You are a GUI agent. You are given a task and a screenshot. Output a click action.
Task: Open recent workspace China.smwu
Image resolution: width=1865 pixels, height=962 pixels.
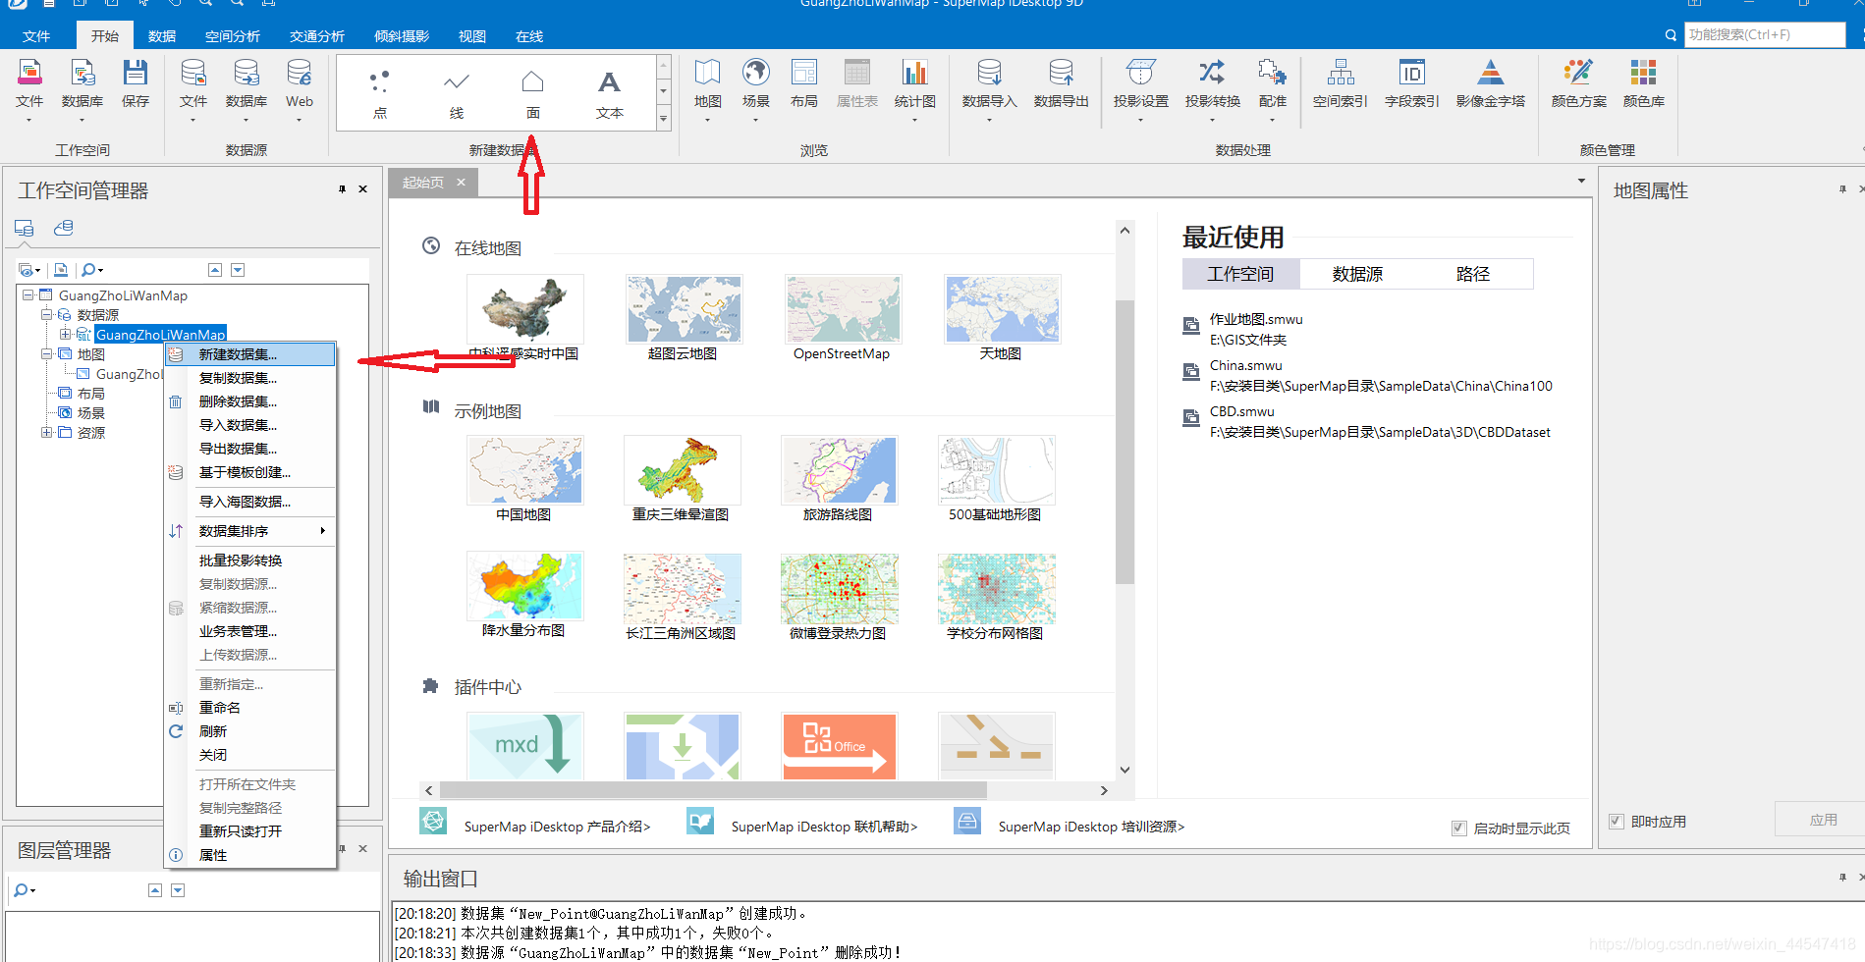coord(1245,365)
